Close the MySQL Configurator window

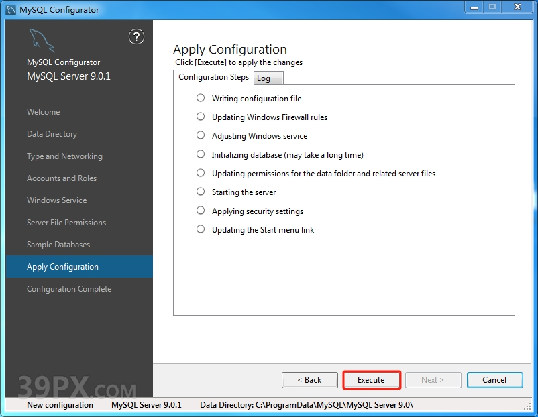click(x=518, y=8)
